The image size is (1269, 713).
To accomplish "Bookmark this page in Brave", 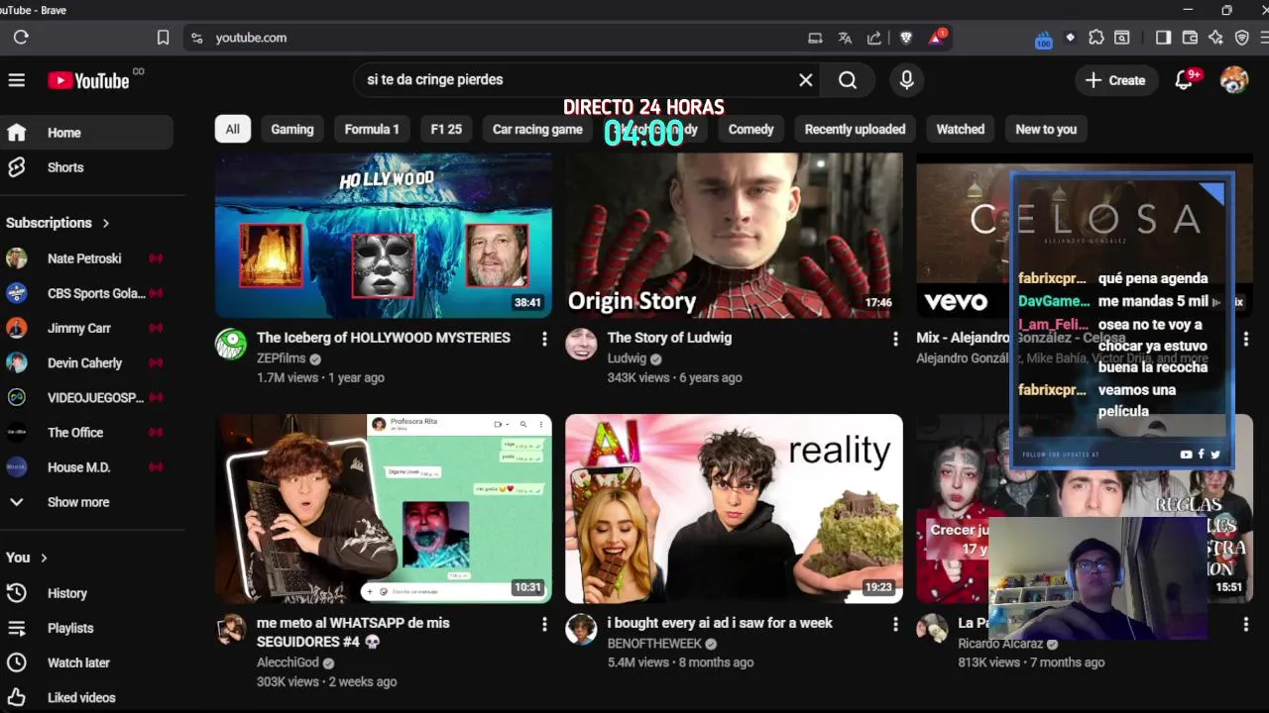I will pos(163,38).
